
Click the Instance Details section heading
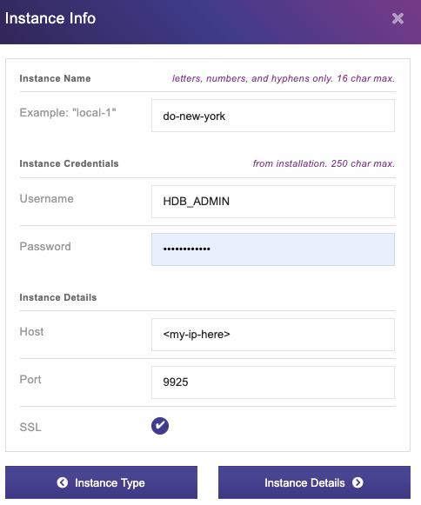(x=58, y=297)
